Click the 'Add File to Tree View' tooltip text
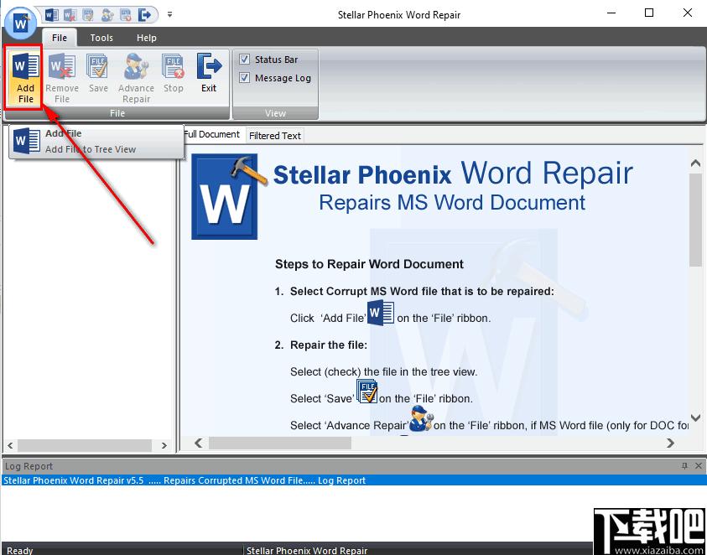The height and width of the screenshot is (555, 707). coord(91,149)
